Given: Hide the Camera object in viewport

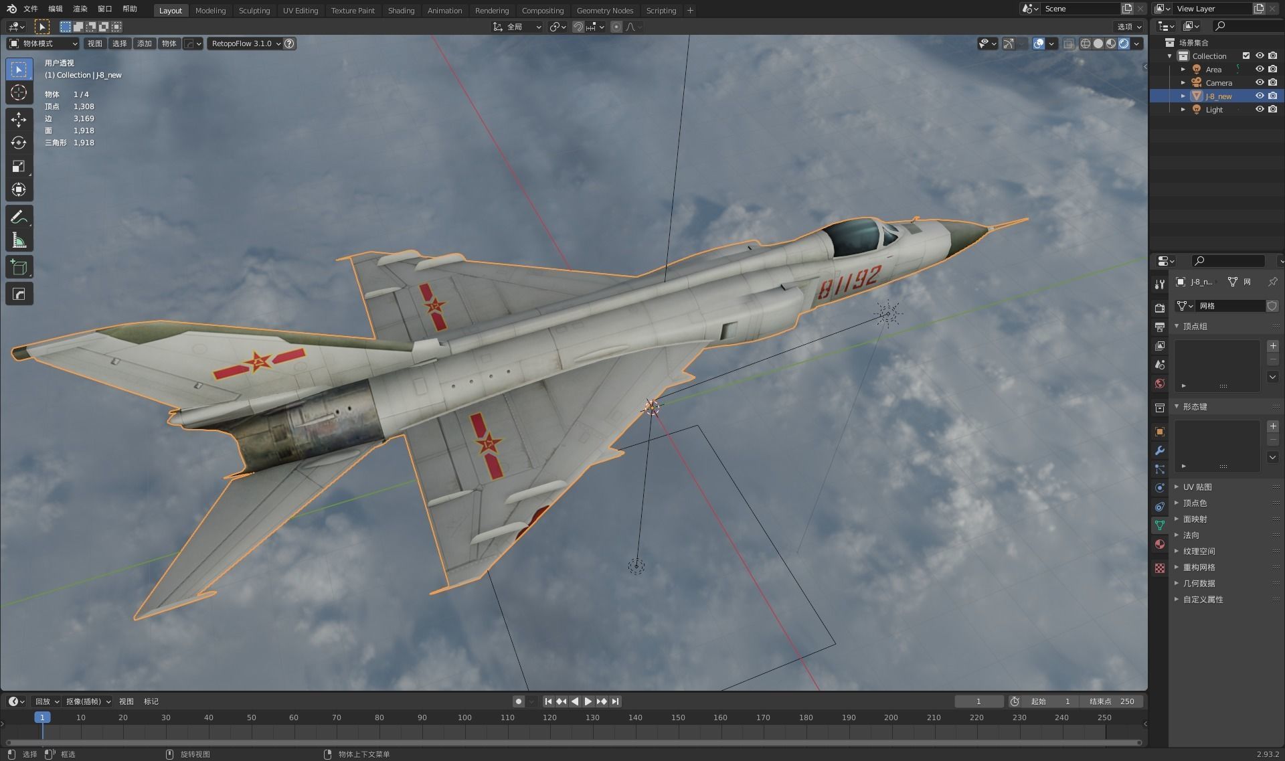Looking at the screenshot, I should [1260, 82].
